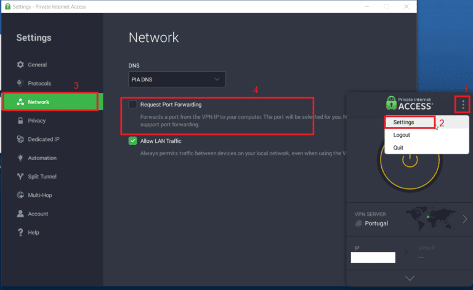Click the Dedicated IP icon
The image size is (473, 290).
pos(20,139)
